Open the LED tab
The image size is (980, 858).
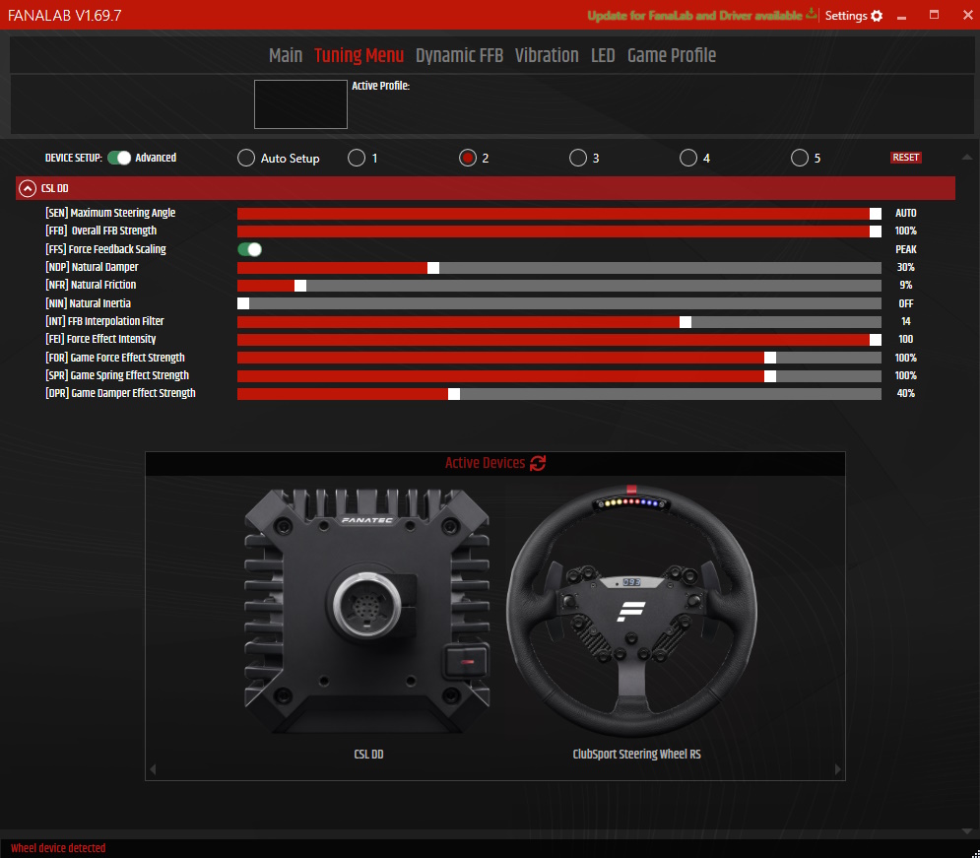[x=603, y=55]
